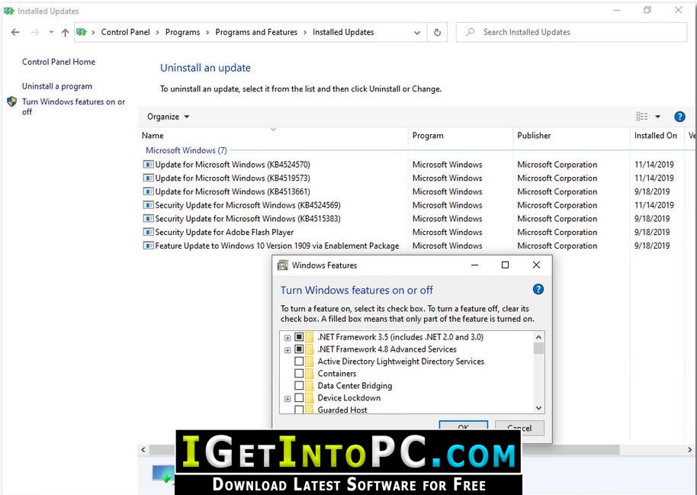Expand .NET Framework 3.5 tree node
Viewport: 697px width, 495px height.
point(287,338)
